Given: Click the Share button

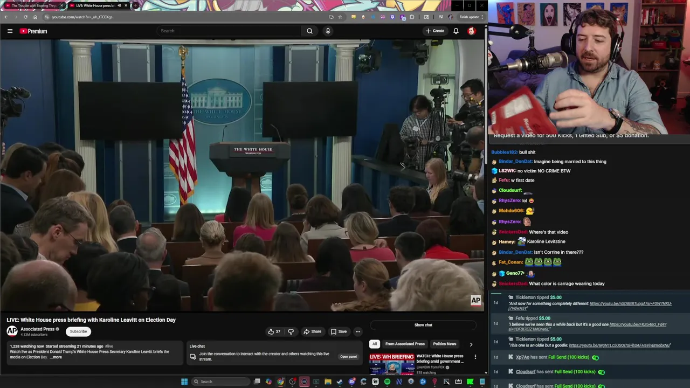Looking at the screenshot, I should 312,331.
